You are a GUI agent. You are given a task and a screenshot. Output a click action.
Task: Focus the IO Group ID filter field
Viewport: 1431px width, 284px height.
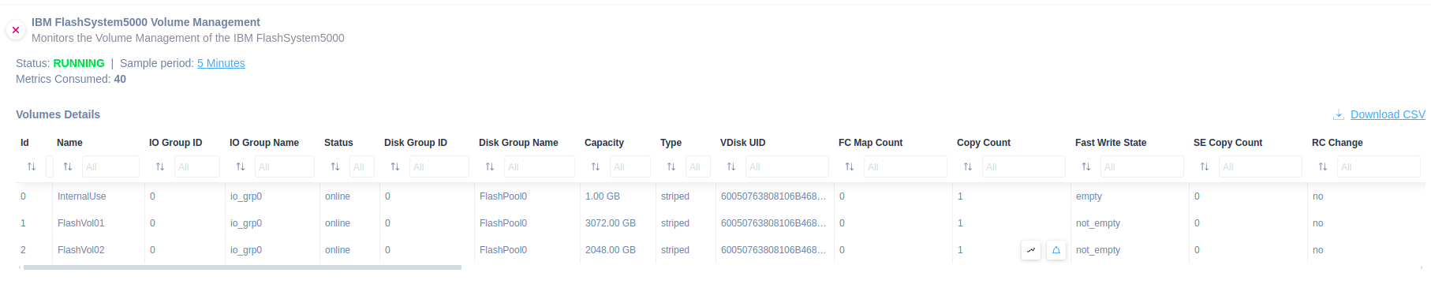tap(197, 166)
